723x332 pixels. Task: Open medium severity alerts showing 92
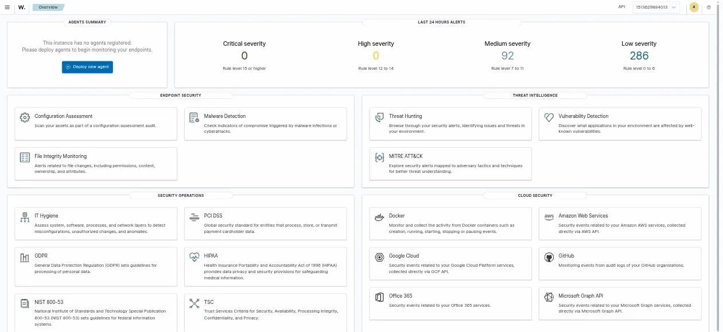[507, 56]
